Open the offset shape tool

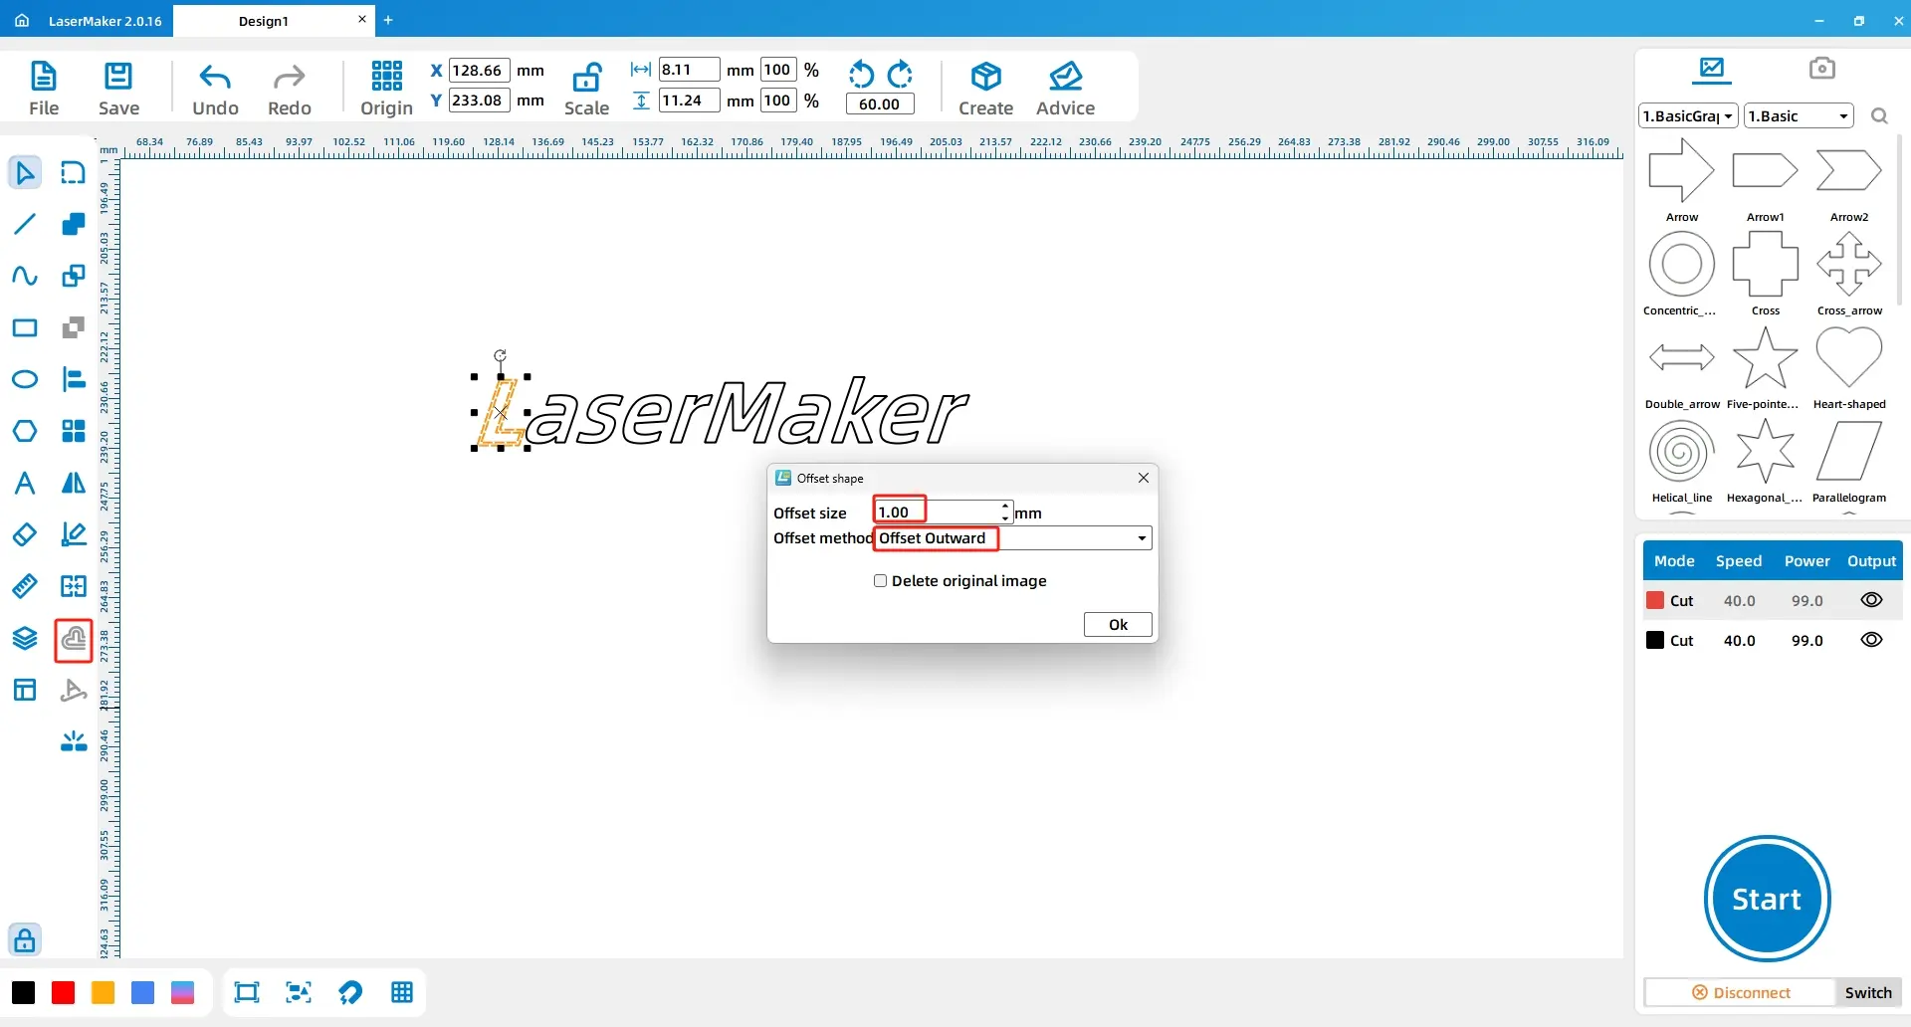(74, 639)
